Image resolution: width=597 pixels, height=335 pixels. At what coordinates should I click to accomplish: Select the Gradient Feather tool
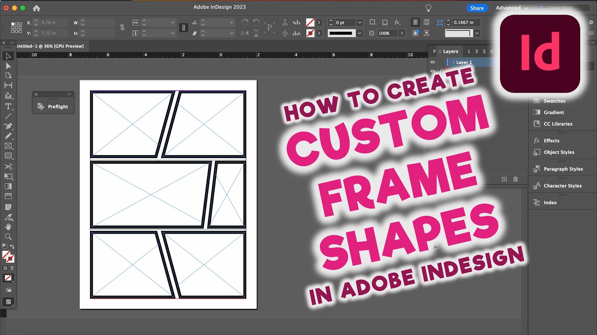8,196
